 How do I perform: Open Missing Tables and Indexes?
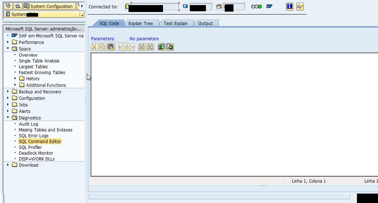pyautogui.click(x=45, y=130)
